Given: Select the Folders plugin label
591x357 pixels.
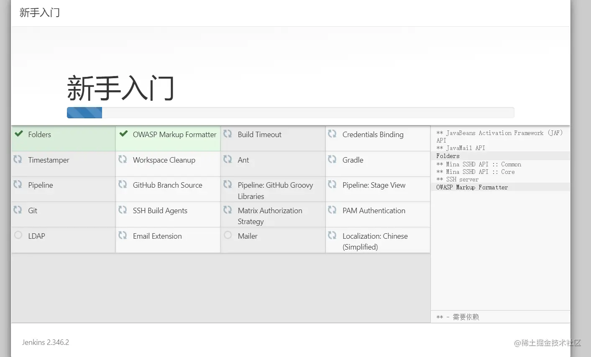Looking at the screenshot, I should [40, 135].
